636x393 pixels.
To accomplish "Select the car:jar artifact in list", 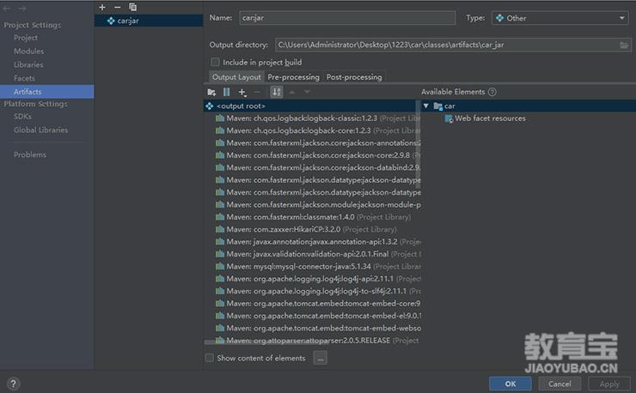I will coord(149,21).
